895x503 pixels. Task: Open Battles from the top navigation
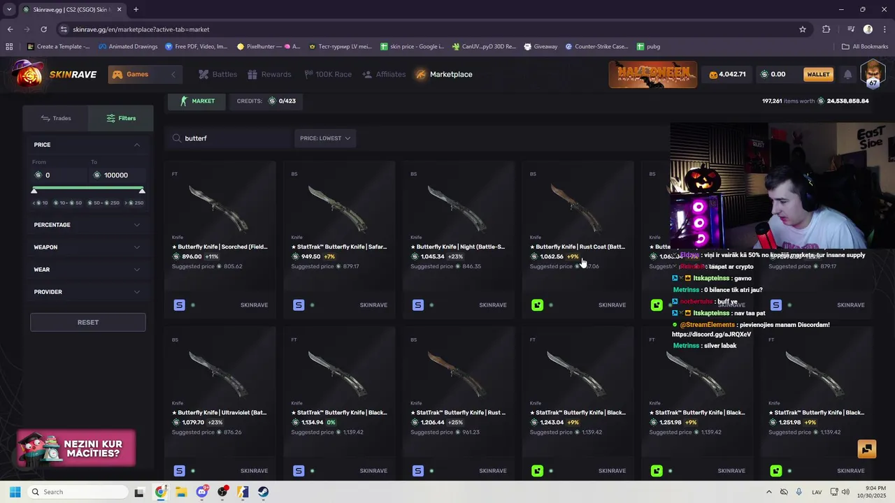click(217, 74)
